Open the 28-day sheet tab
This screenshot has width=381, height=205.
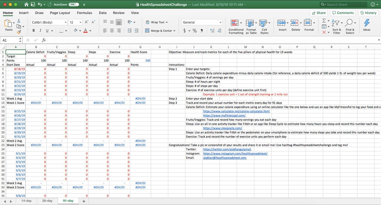[47, 200]
